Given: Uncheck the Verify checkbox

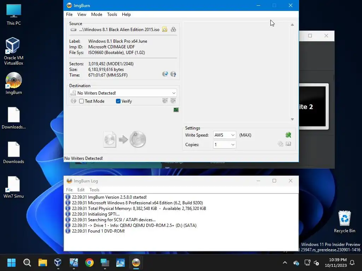Looking at the screenshot, I should click(118, 101).
